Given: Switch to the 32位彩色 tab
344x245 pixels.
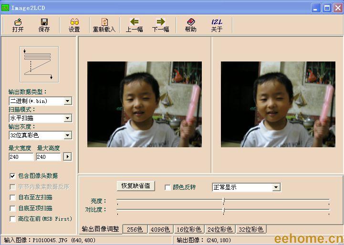Looking at the screenshot, I should point(251,229).
